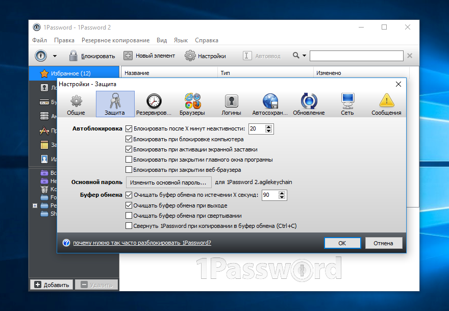Click the greyed-out Автоввод toolbar button
This screenshot has width=449, height=311.
261,56
